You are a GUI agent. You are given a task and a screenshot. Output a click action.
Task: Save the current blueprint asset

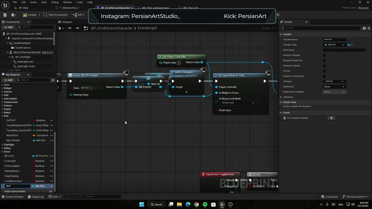[5, 15]
